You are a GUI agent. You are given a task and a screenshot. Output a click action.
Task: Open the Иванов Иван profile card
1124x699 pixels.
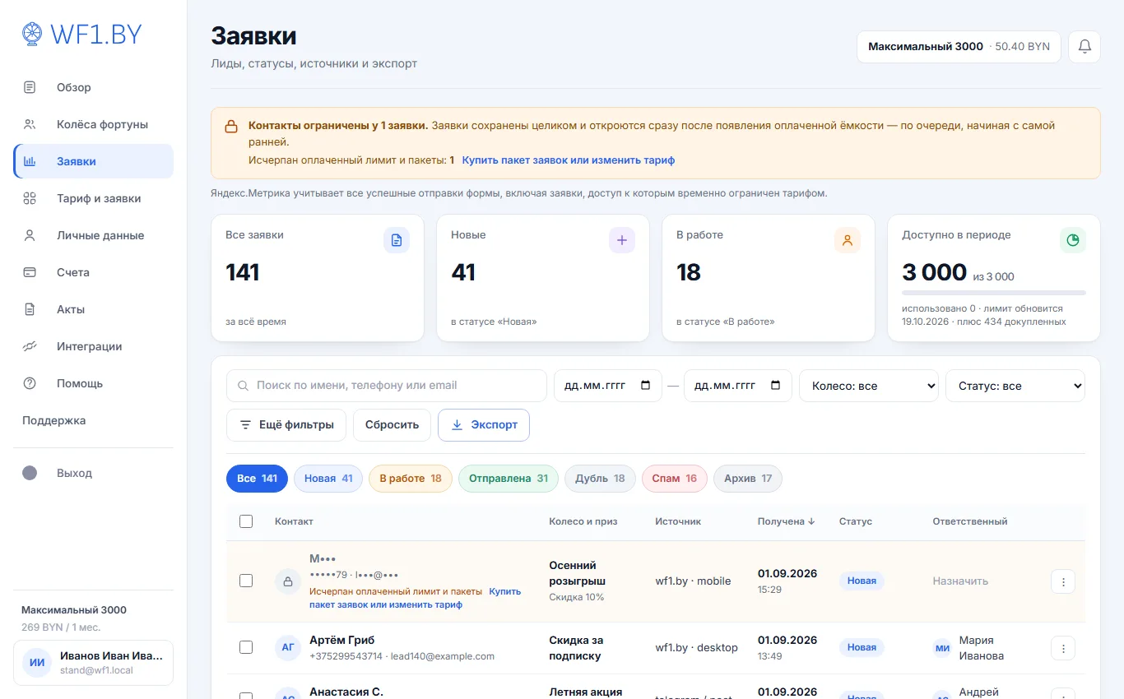click(x=93, y=663)
